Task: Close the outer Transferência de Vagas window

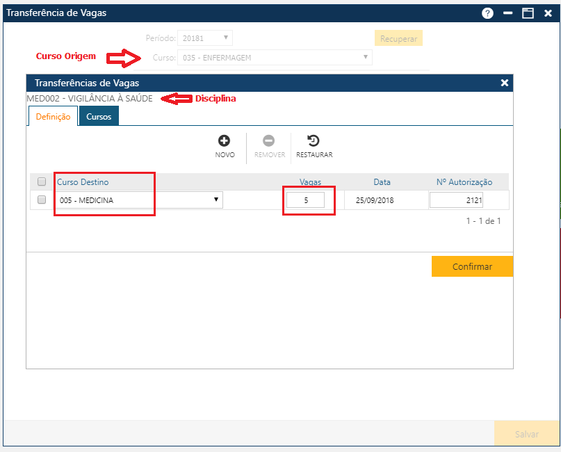Action: pyautogui.click(x=548, y=13)
